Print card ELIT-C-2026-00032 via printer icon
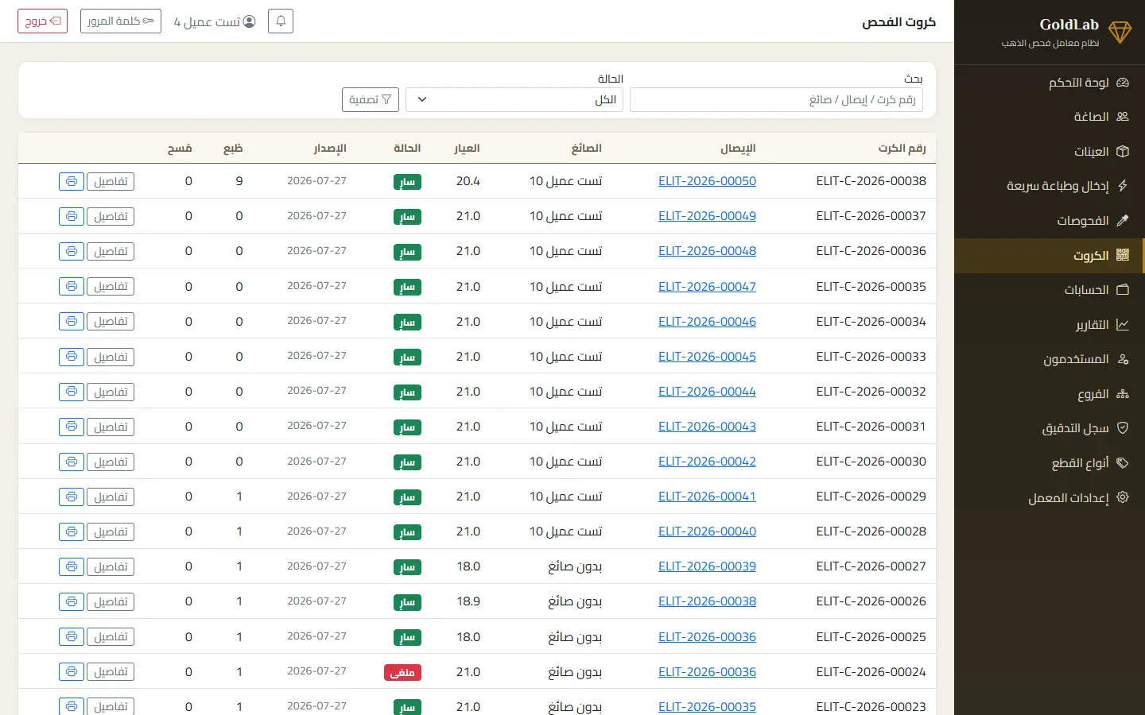Viewport: 1145px width, 715px height. click(x=72, y=392)
